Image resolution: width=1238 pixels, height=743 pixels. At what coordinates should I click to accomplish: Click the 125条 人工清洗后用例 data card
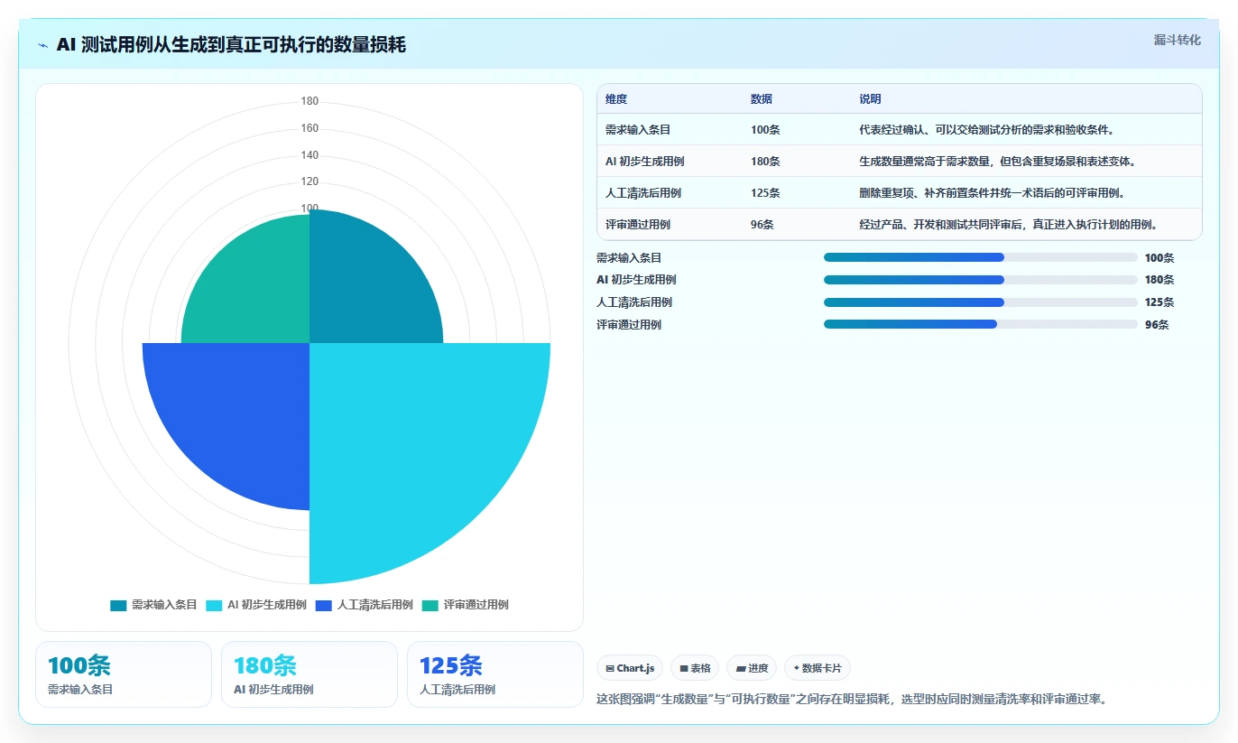click(x=495, y=674)
